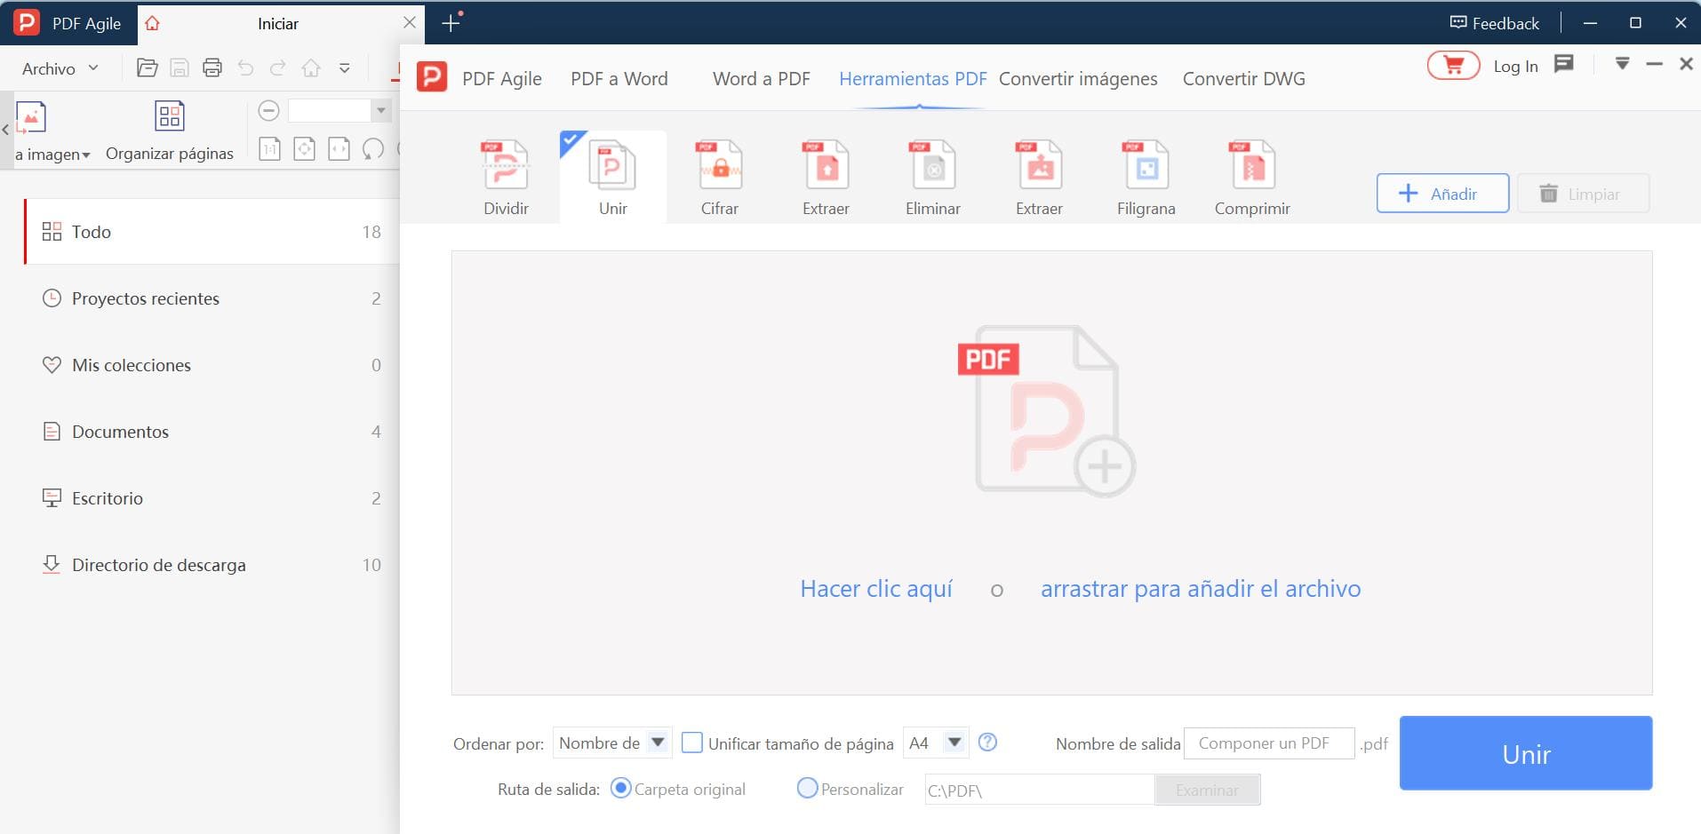Open Directorio de descarga in sidebar

pyautogui.click(x=212, y=565)
